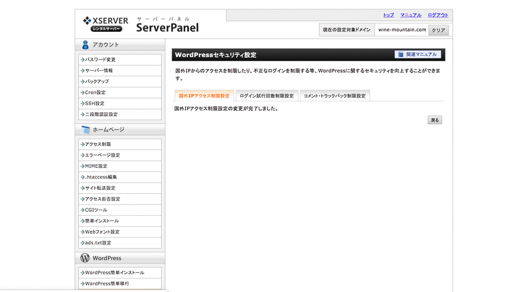
Task: Open SSH設定 in the sidebar
Action: (x=120, y=104)
